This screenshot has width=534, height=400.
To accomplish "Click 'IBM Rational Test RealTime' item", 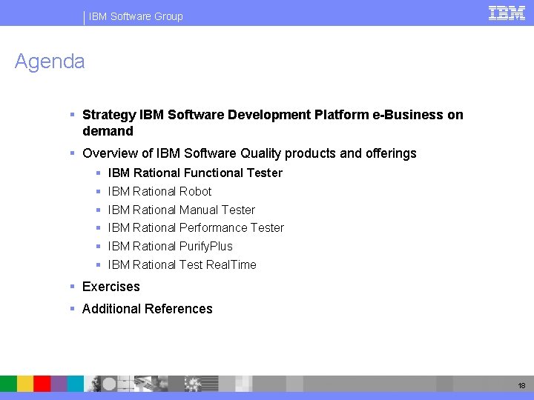I will pos(182,264).
